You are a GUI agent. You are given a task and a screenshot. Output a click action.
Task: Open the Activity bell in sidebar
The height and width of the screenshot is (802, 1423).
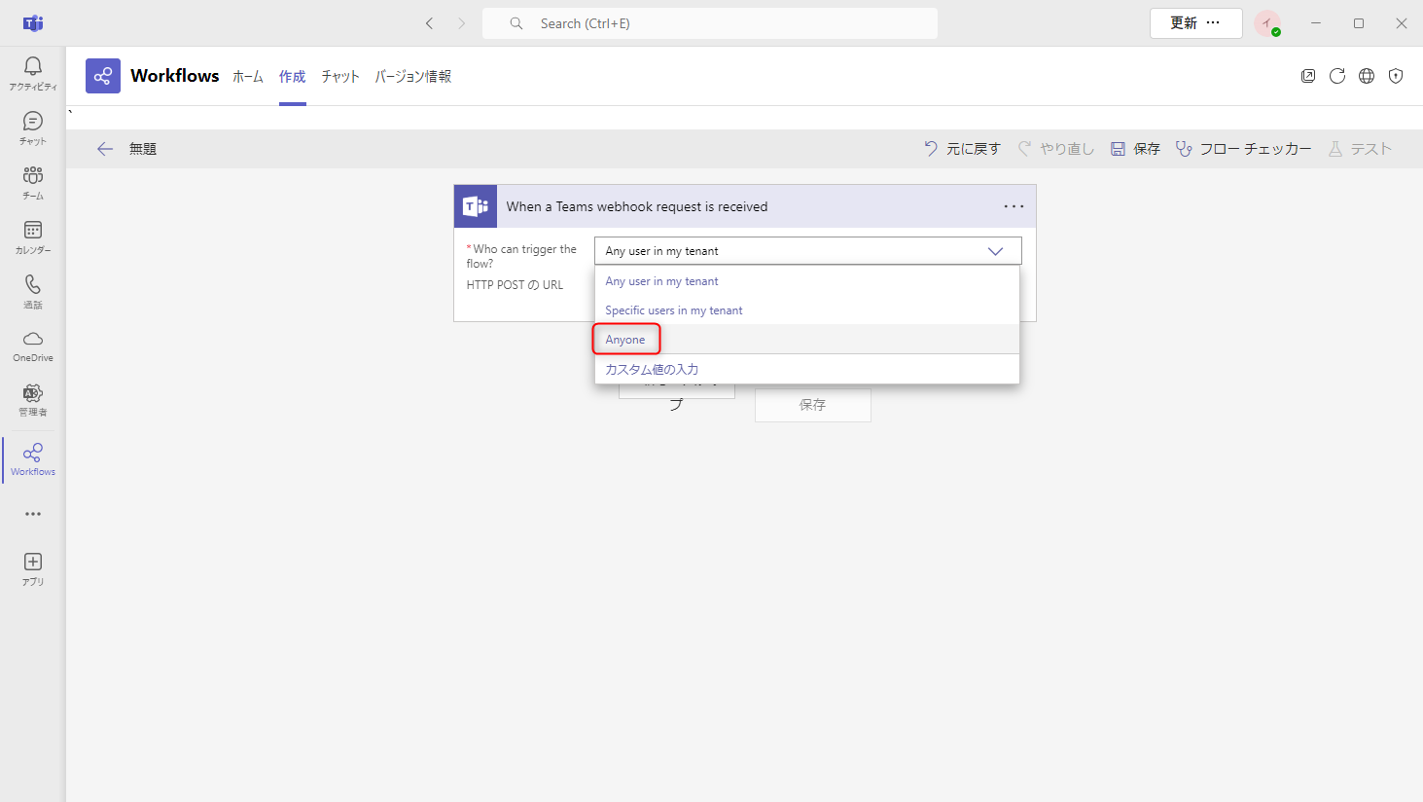[33, 73]
